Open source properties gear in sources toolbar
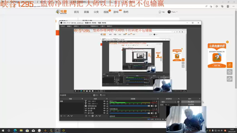Viewport: 237px width, 133px height. pyautogui.click(x=93, y=116)
